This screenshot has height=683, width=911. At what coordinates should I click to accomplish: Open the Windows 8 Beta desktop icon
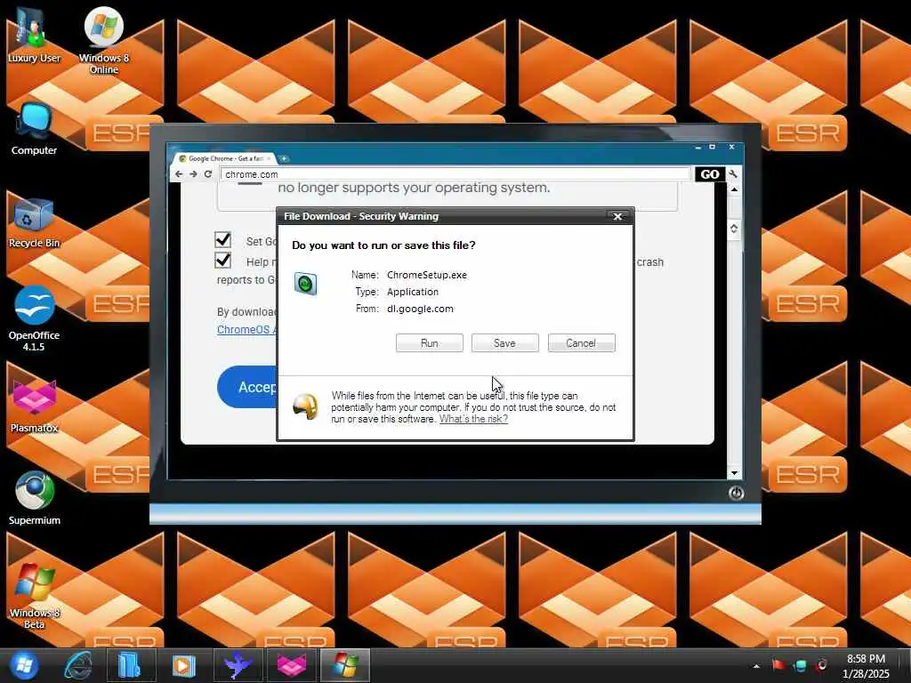tap(34, 595)
